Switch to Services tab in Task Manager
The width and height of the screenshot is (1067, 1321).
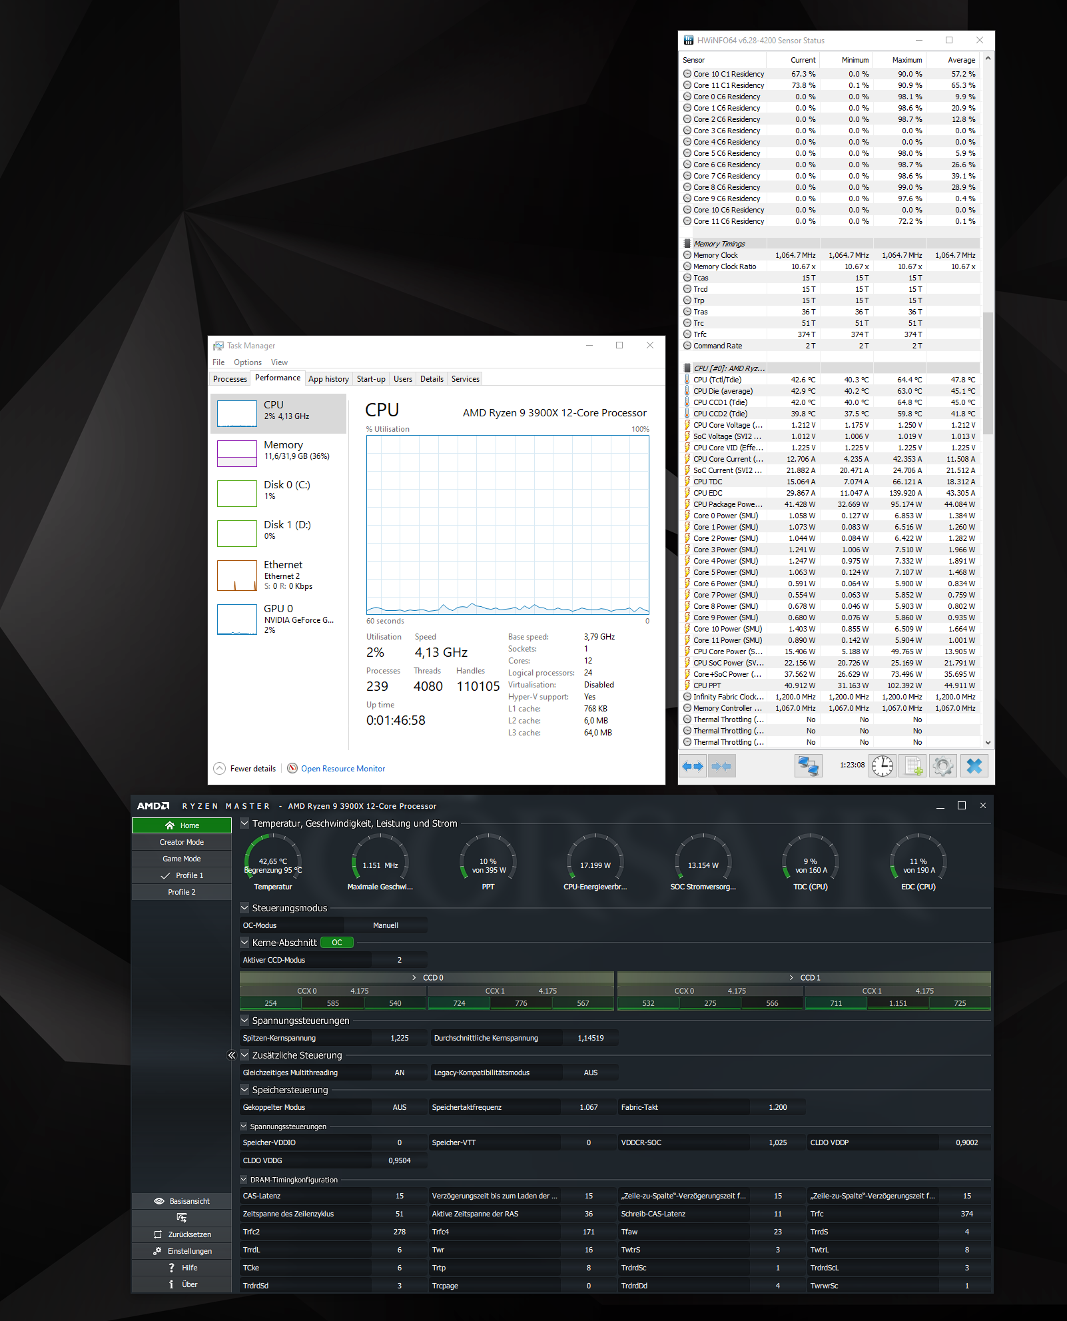[466, 379]
